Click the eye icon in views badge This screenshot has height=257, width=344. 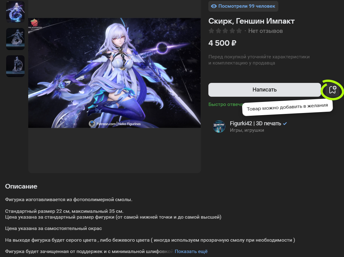[214, 6]
